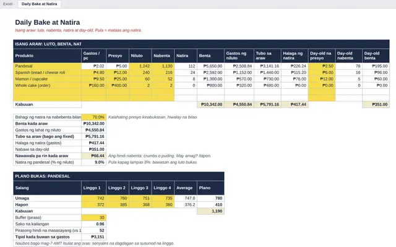Select Mamon presyo ₱25.00 cell
This screenshot has width=396, height=247.
click(x=118, y=79)
